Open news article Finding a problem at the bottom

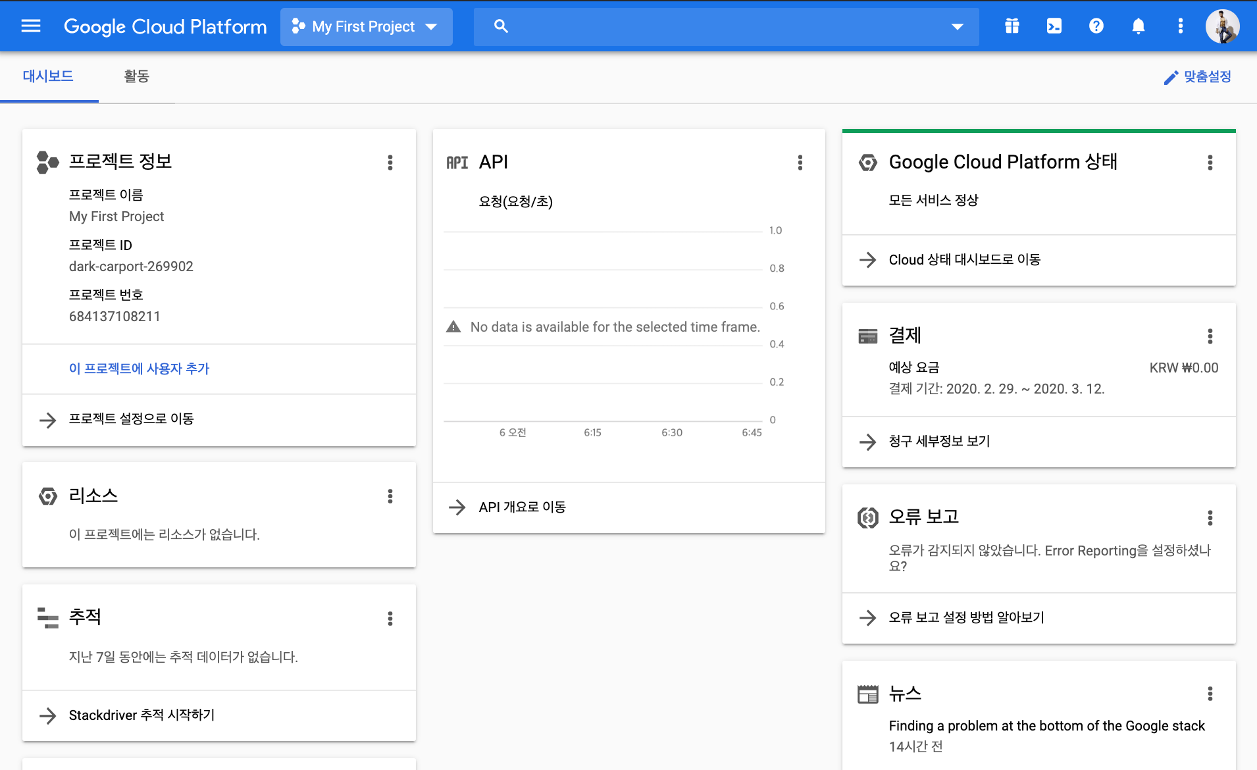coord(1046,726)
